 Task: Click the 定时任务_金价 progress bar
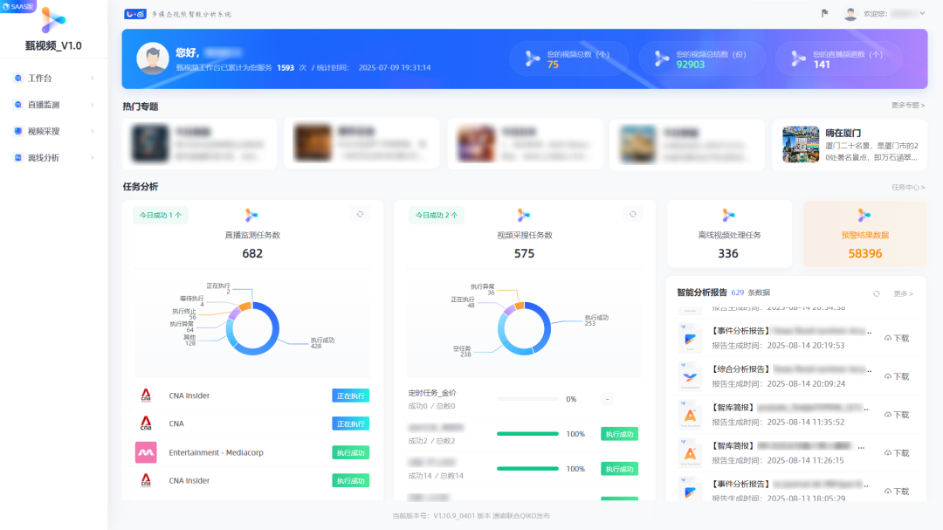pyautogui.click(x=527, y=399)
